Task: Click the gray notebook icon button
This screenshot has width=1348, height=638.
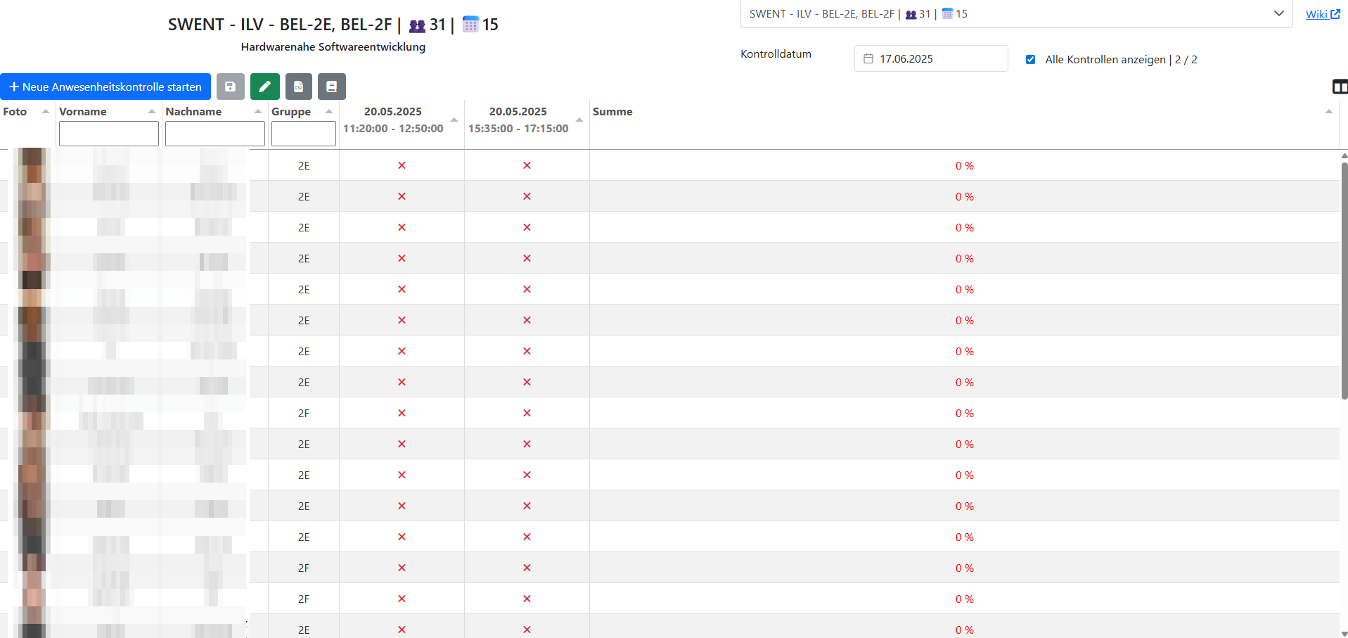Action: pos(331,87)
